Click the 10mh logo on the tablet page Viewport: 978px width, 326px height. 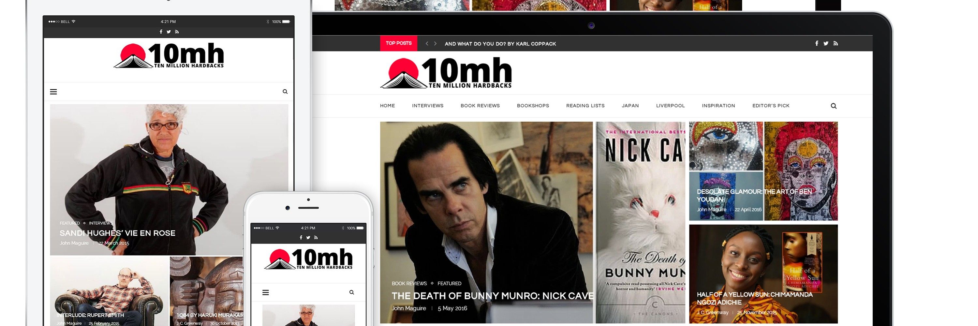pos(169,55)
